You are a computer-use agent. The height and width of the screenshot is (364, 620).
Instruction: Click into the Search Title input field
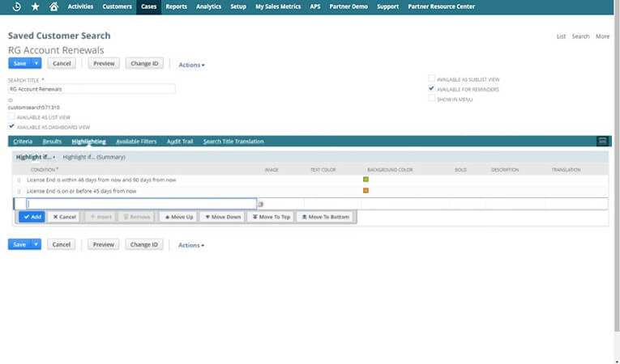click(92, 89)
